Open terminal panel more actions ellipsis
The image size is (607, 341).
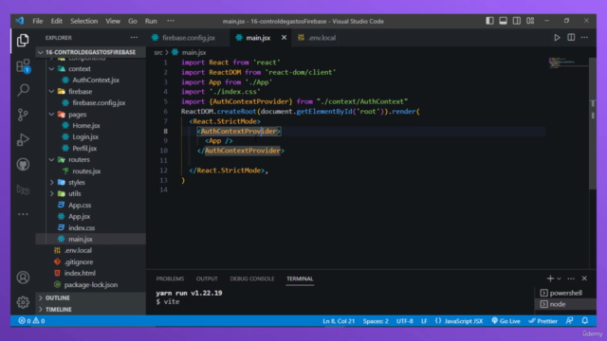571,278
